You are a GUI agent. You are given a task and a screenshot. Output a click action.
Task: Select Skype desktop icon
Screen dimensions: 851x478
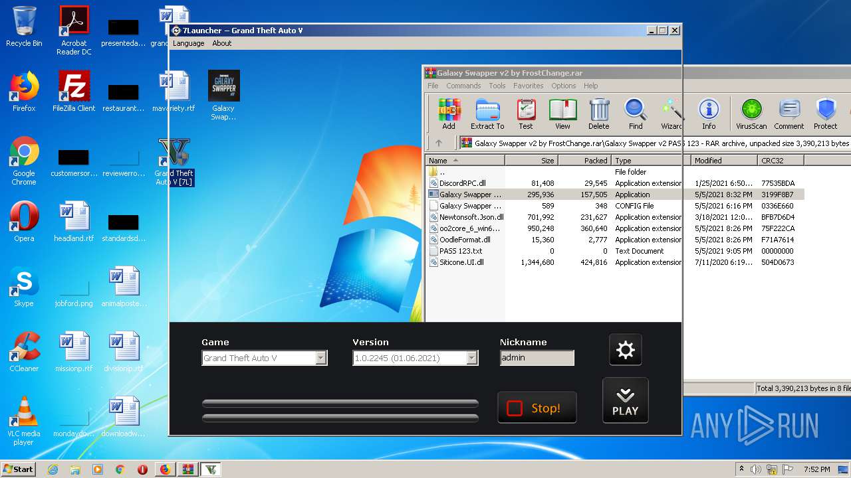(24, 287)
